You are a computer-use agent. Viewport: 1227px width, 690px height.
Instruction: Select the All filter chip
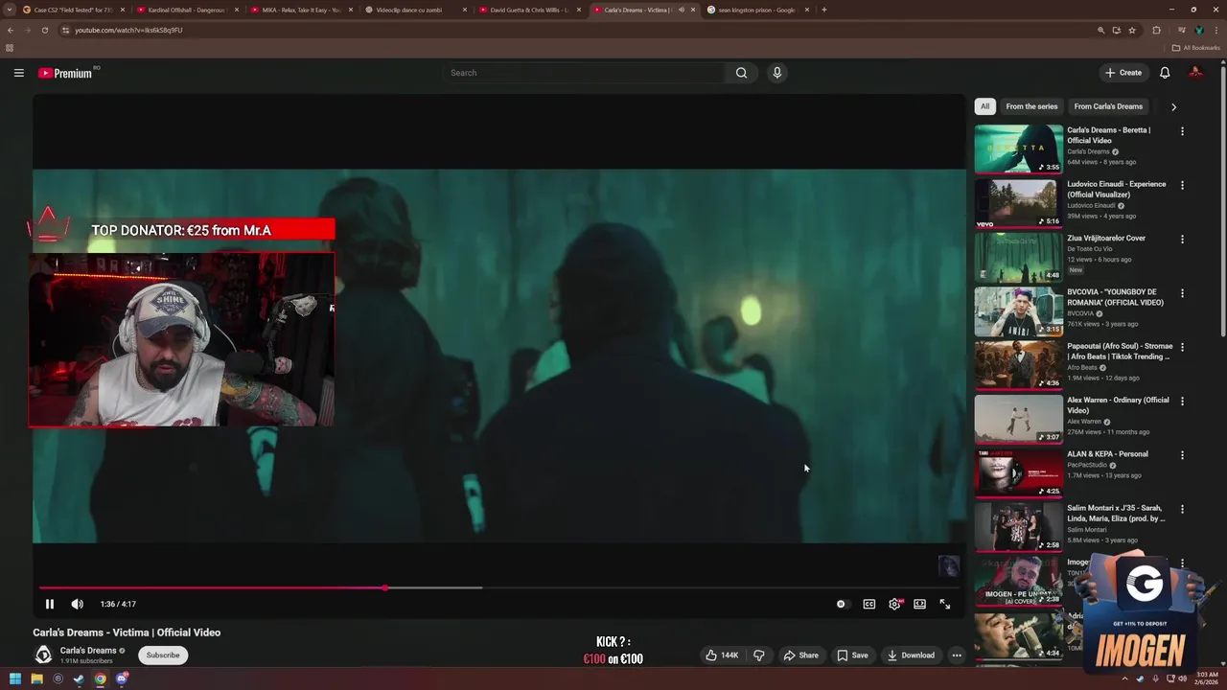[x=984, y=106]
